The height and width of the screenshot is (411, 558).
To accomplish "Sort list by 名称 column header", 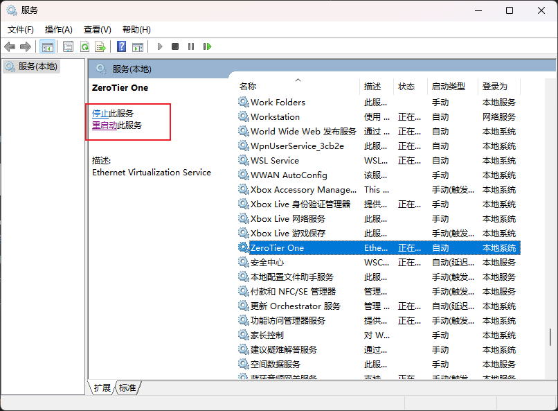I will [x=248, y=87].
